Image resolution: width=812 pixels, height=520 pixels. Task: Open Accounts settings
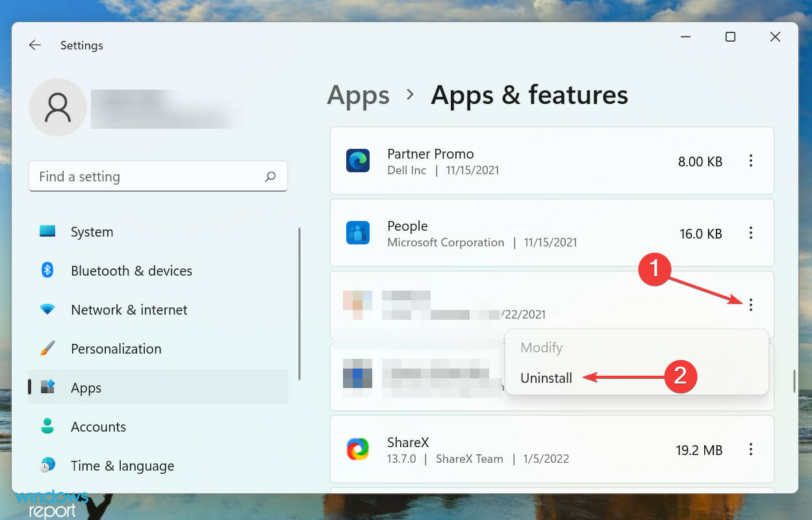point(158,426)
